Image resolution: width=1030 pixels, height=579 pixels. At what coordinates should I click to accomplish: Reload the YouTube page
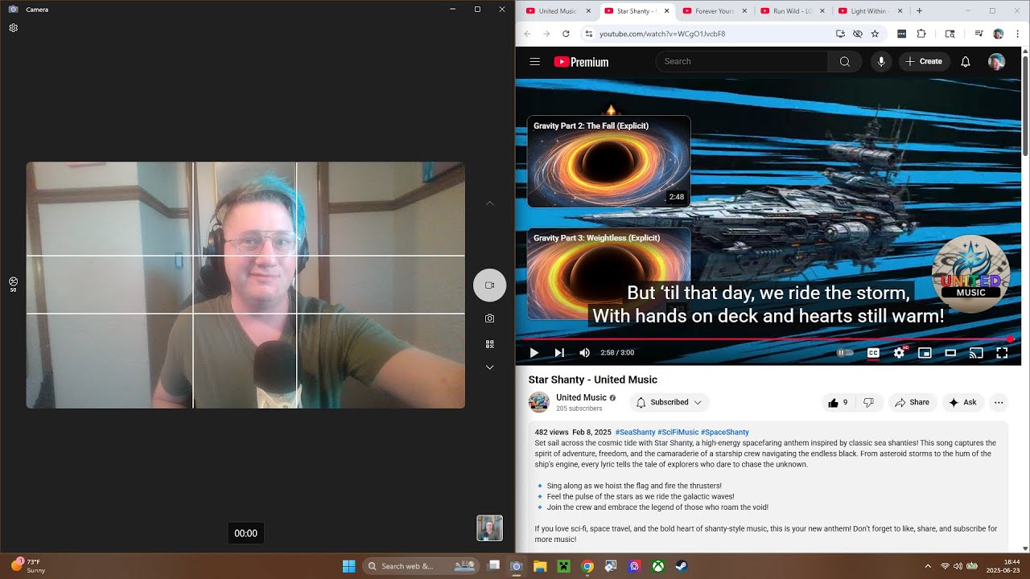pyautogui.click(x=566, y=34)
